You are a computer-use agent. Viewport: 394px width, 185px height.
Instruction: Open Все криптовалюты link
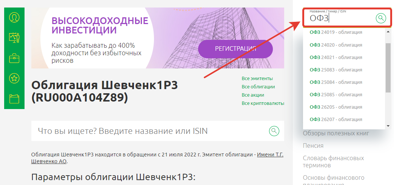point(263,103)
